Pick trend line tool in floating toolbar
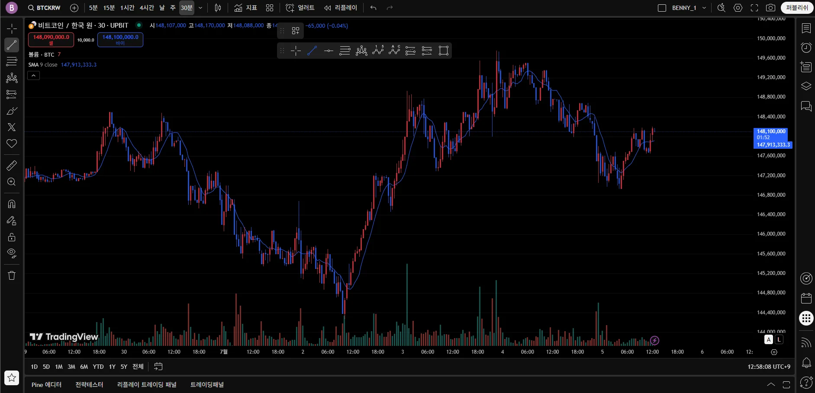 click(x=312, y=51)
